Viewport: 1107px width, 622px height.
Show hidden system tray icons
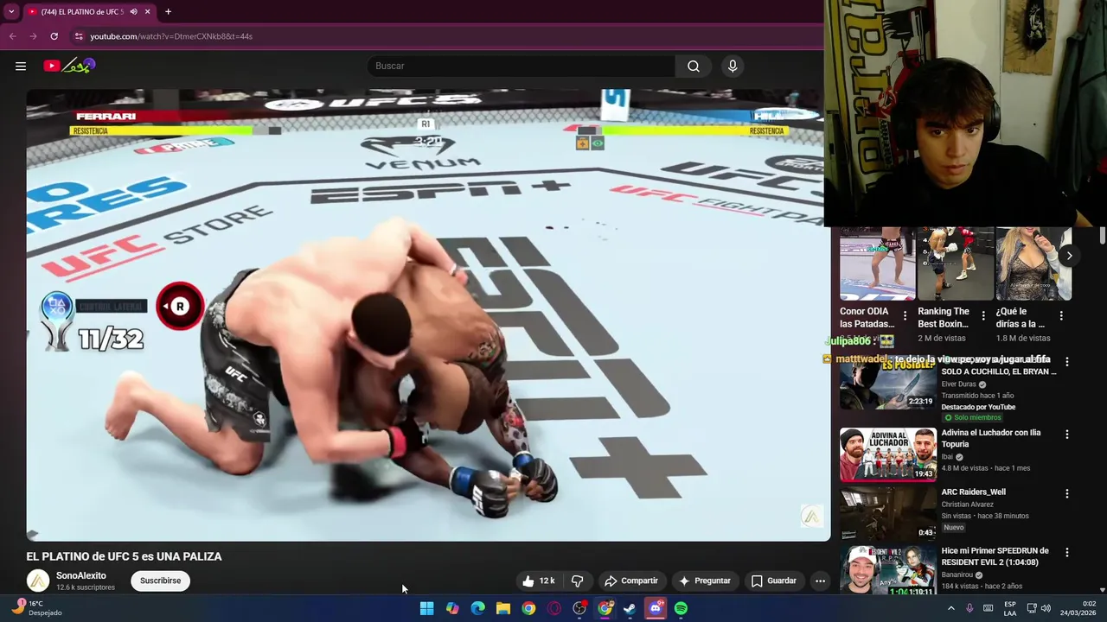click(950, 608)
